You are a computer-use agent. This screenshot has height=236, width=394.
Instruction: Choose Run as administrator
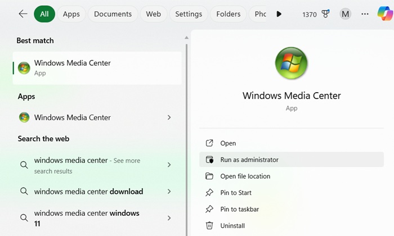(x=292, y=160)
